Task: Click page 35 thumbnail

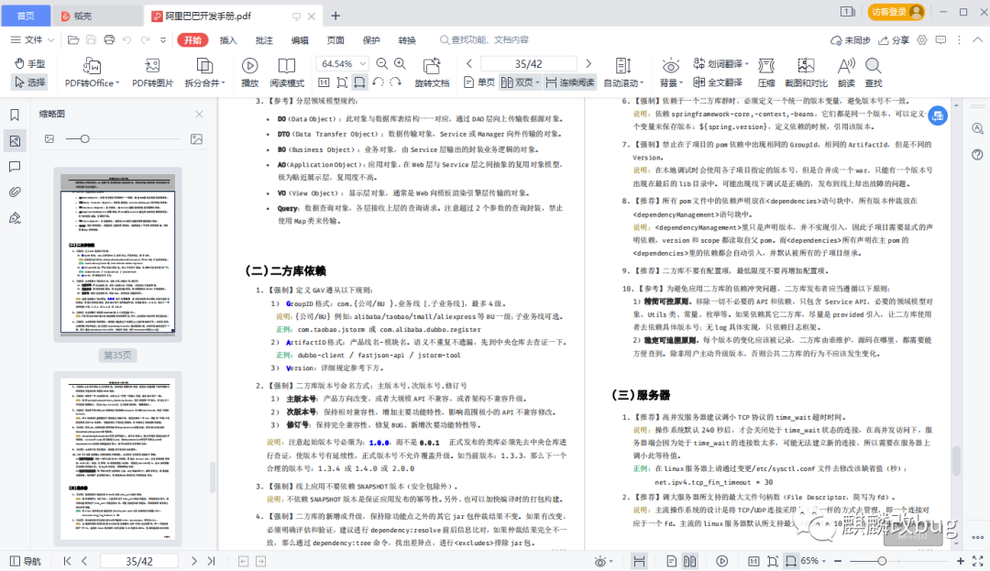Action: pos(118,254)
